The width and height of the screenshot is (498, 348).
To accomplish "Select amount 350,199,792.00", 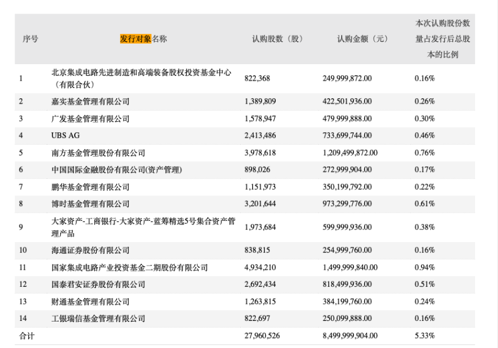I will click(x=347, y=187).
